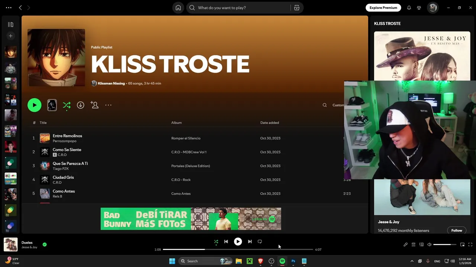Viewport: 476px width, 267px height.
Task: Seek on the playback progress bar
Action: [x=238, y=250]
